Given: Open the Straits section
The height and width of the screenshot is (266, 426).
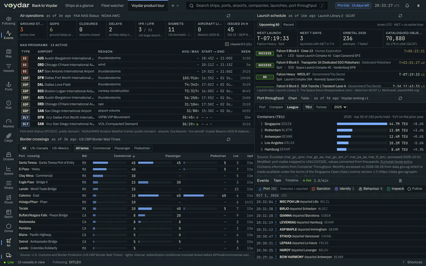Looking at the screenshot, I should [x=9, y=185].
